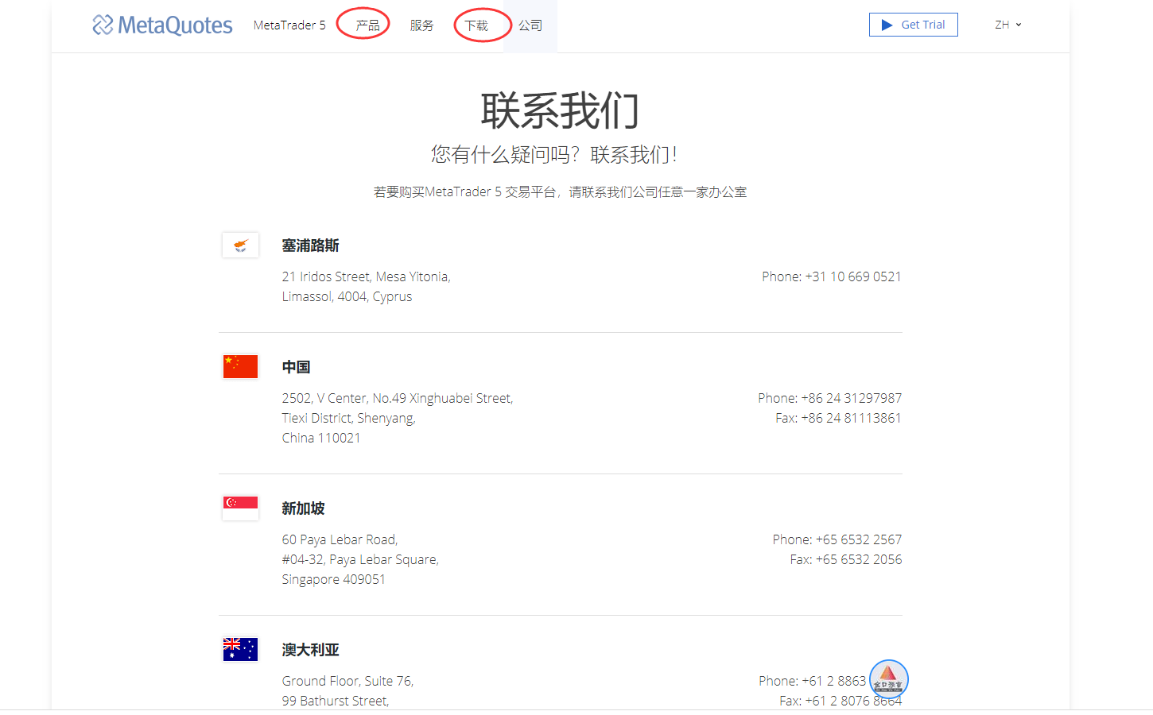Click the 新加坡 office heading
1153x715 pixels.
click(303, 508)
